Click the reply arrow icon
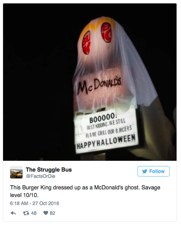This screenshot has height=226, width=181. [13, 213]
